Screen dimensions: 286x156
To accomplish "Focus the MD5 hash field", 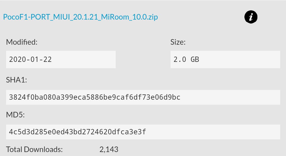I will 143,132.
